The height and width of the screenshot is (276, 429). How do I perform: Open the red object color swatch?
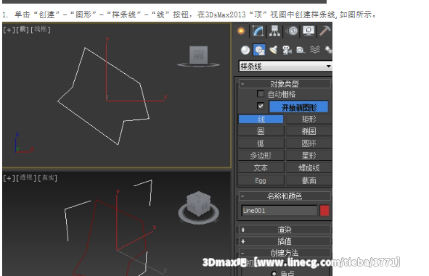(x=324, y=211)
